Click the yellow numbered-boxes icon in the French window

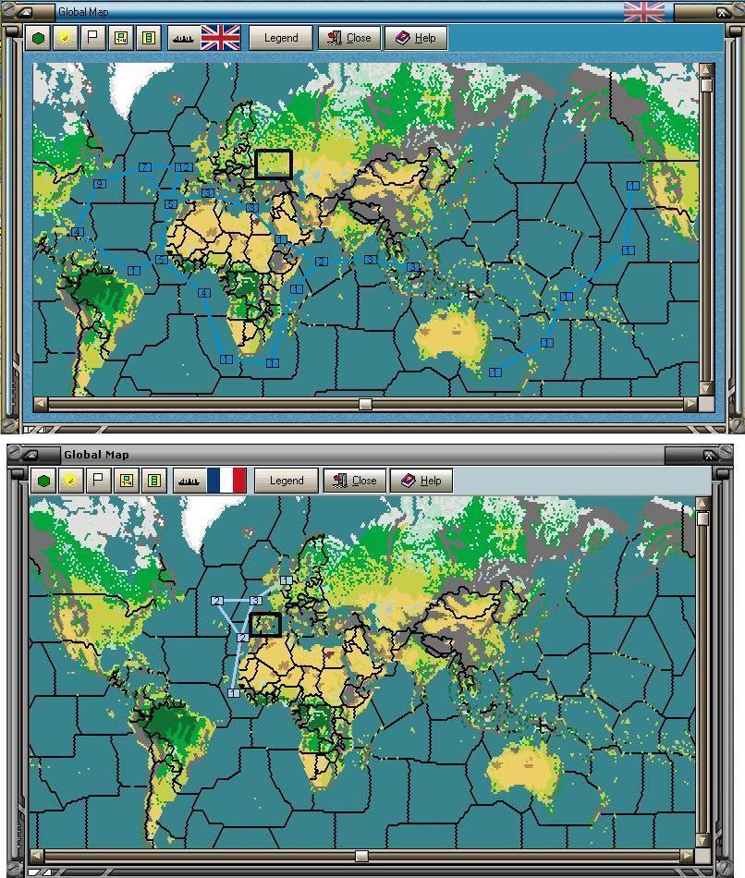[x=127, y=481]
